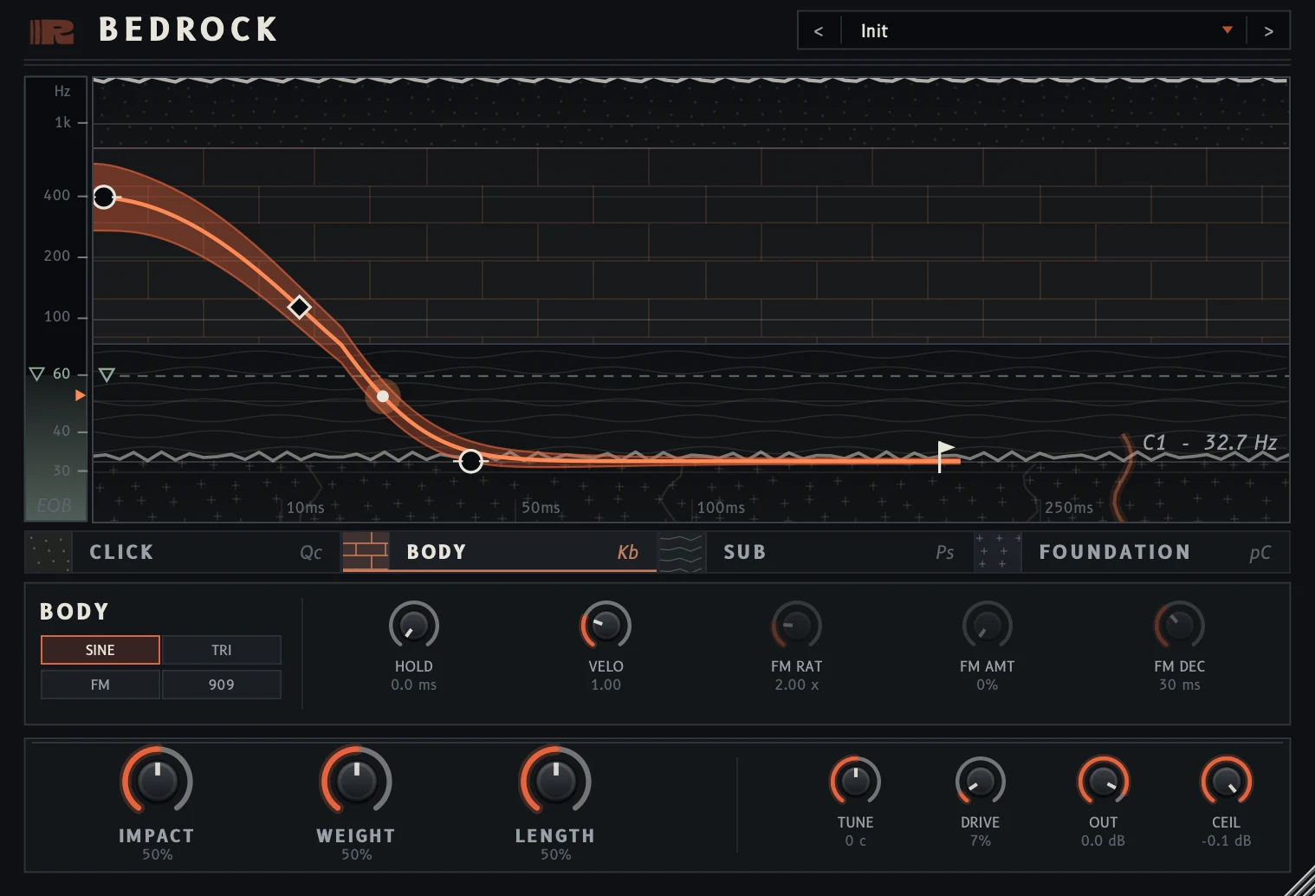This screenshot has width=1315, height=896.
Task: Click the Qc shortcut label on Click tab
Action: tap(311, 553)
